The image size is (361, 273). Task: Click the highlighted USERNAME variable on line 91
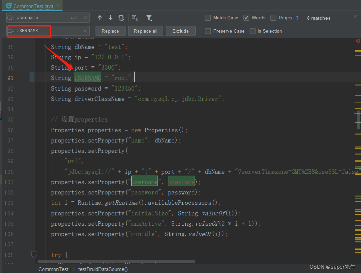pos(88,78)
